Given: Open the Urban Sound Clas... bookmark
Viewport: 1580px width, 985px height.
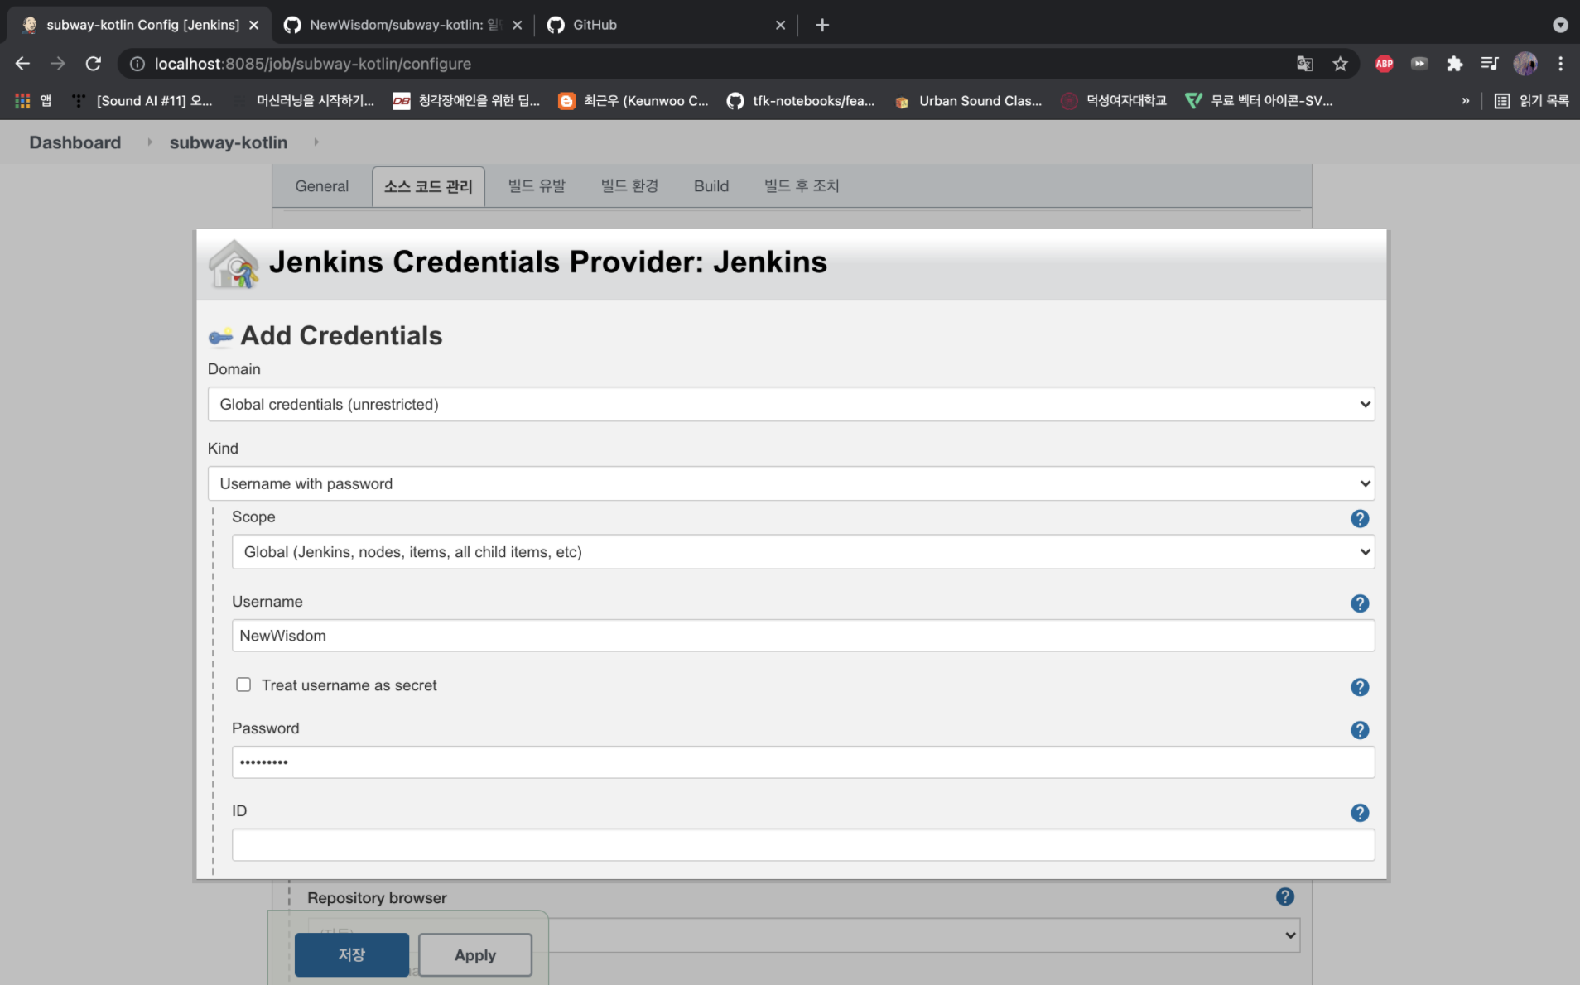Looking at the screenshot, I should pos(968,100).
